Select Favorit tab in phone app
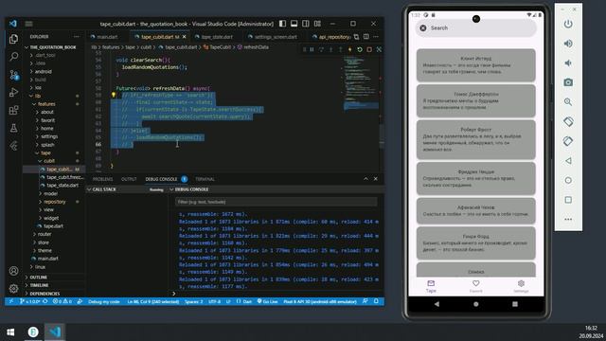This screenshot has width=606, height=341. tap(475, 286)
